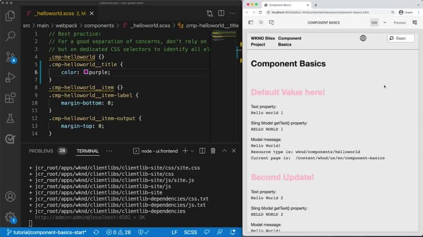This screenshot has width=423, height=237.
Task: Switch AEM editor to Preview
Action: 399,23
